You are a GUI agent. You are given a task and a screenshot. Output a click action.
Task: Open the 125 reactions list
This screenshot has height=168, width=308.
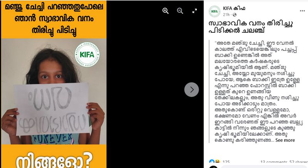[x=226, y=162]
